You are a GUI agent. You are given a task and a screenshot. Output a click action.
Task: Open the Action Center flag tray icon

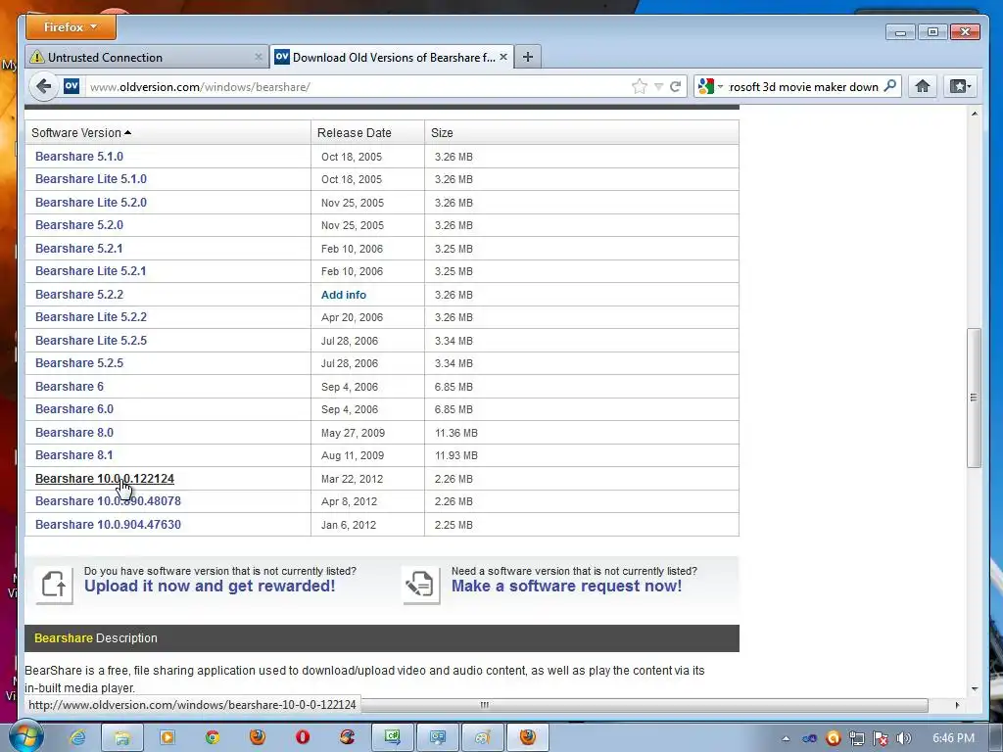click(x=881, y=738)
